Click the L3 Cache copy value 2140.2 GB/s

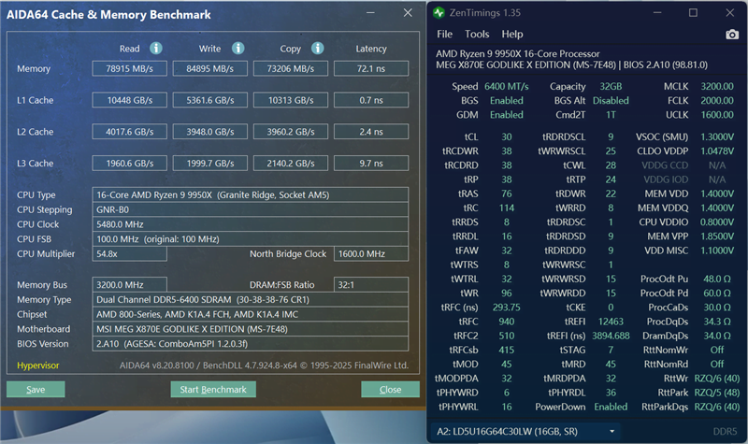[291, 163]
